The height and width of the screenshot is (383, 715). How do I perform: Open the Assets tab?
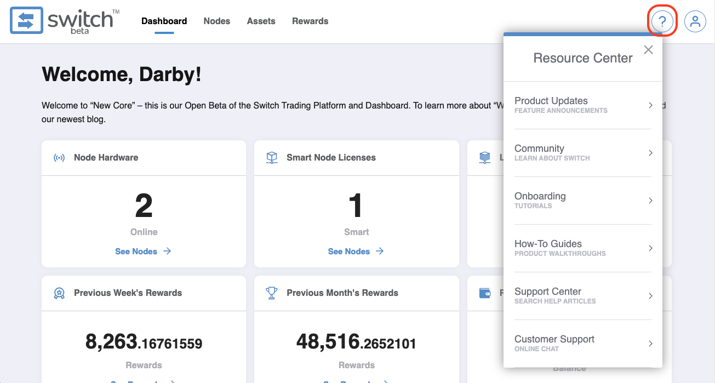point(261,21)
